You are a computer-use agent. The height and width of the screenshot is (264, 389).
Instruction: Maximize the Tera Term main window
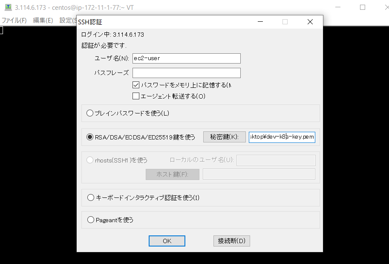363,7
